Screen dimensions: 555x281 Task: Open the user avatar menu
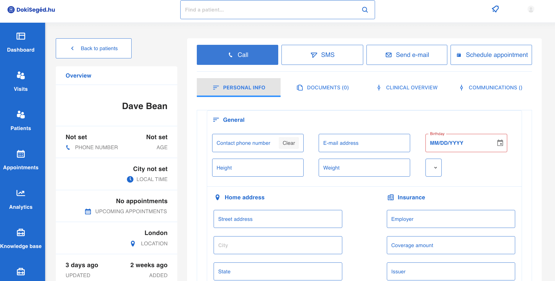click(531, 9)
